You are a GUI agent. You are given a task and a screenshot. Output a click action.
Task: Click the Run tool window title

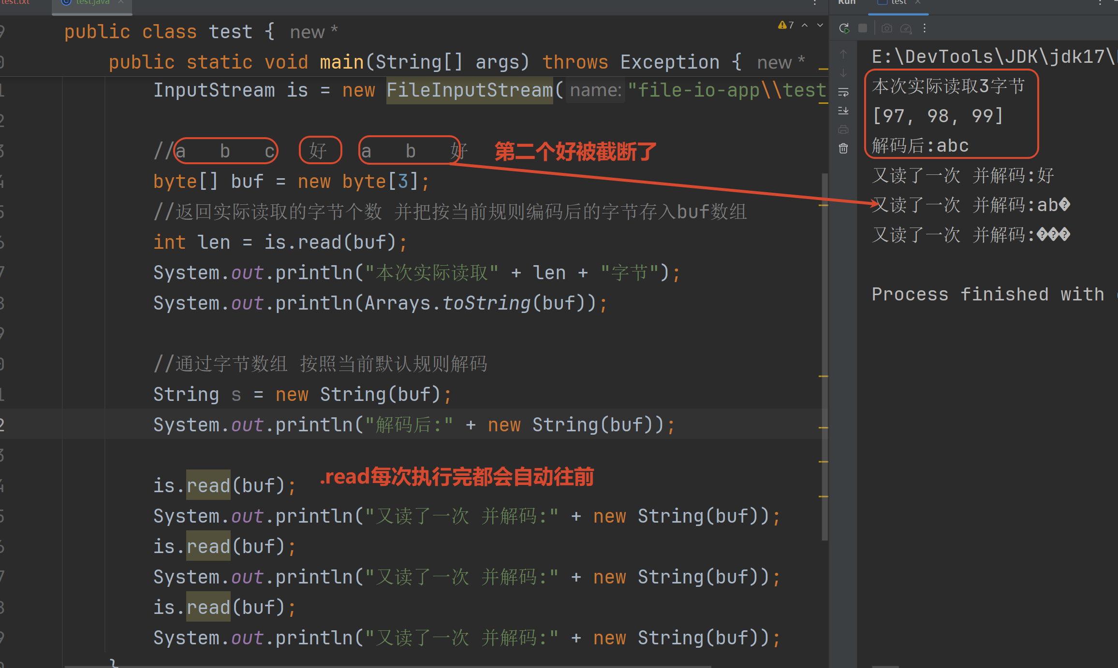(846, 2)
